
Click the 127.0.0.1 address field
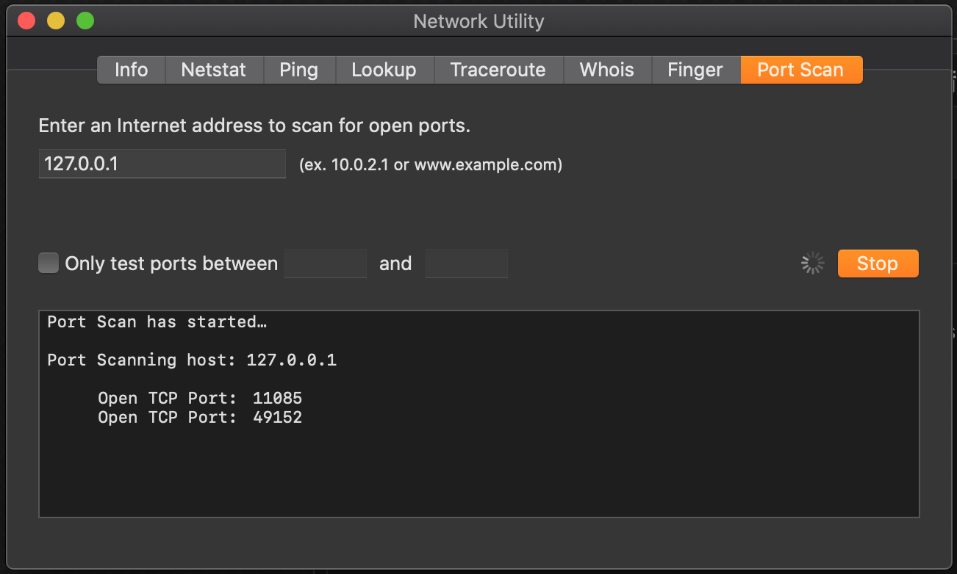click(x=162, y=164)
